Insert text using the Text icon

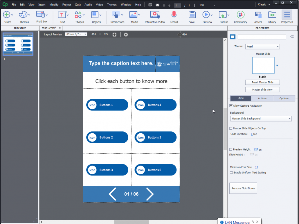click(62, 15)
